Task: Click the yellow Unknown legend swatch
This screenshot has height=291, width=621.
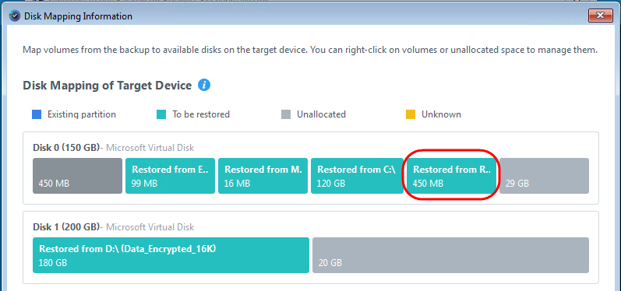Action: (411, 114)
